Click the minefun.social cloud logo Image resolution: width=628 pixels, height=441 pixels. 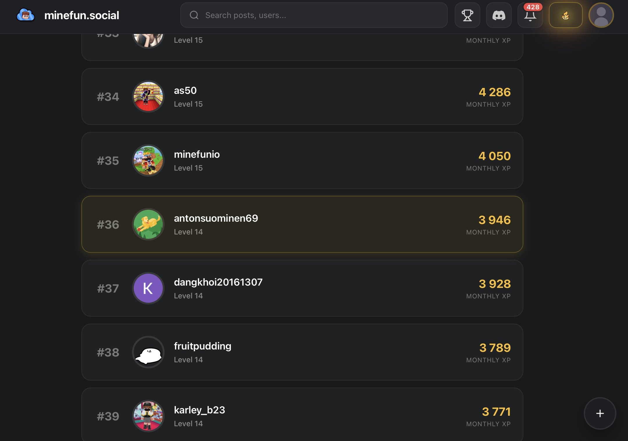click(26, 15)
